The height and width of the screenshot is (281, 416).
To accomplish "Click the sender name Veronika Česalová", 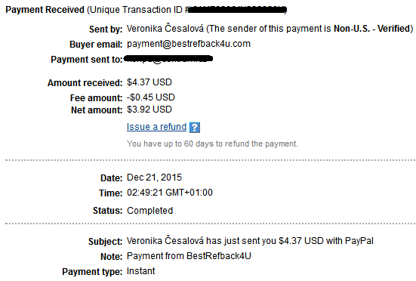I will [165, 29].
